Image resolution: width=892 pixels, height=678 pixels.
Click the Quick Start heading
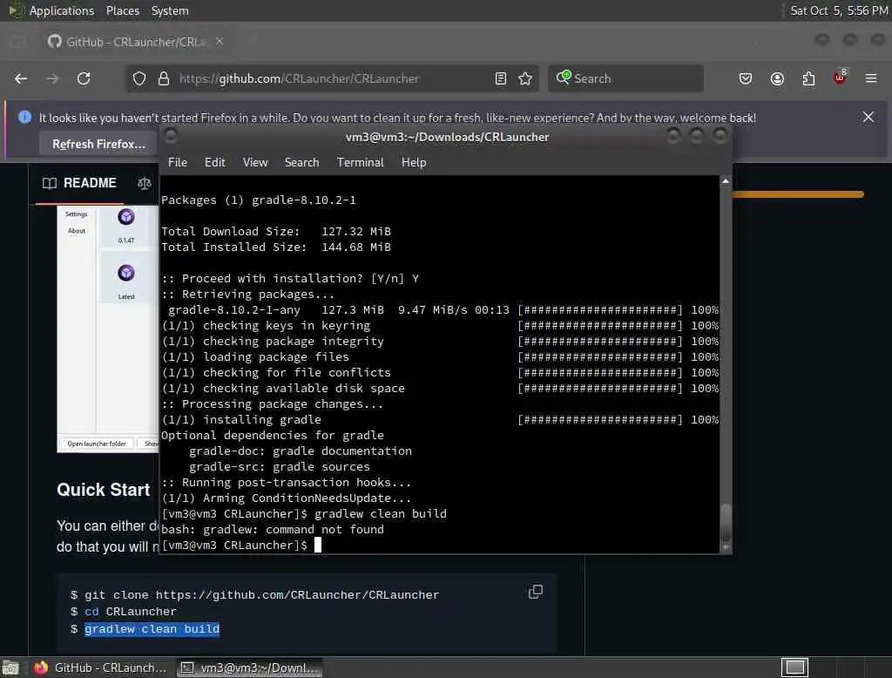point(104,490)
